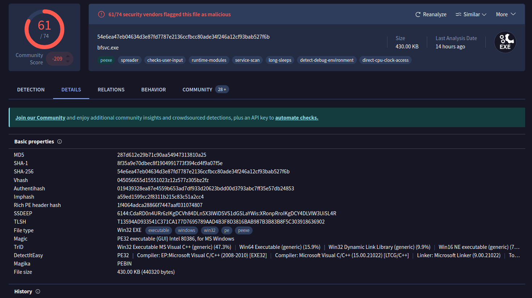Switch to the DETECTION tab

tap(31, 90)
